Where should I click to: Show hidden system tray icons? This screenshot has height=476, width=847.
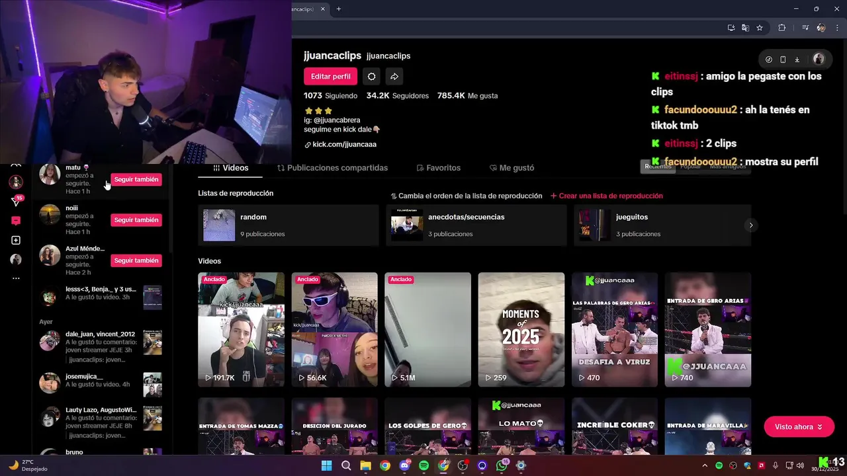click(704, 465)
